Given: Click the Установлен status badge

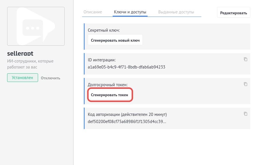Looking at the screenshot, I should click(22, 77).
